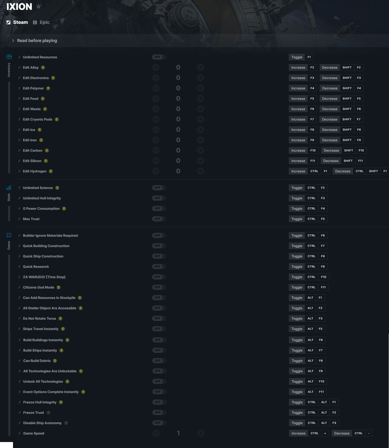Screen dimensions: 389x448
Task: Toggle Unlimited Resources switch on
Action: 159,57
